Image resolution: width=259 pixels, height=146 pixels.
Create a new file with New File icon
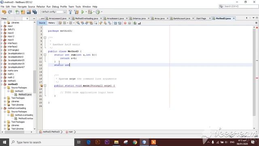[17, 12]
